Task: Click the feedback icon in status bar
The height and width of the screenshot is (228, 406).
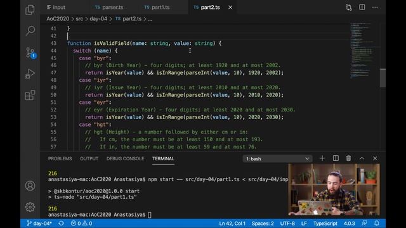Action: pos(364,223)
